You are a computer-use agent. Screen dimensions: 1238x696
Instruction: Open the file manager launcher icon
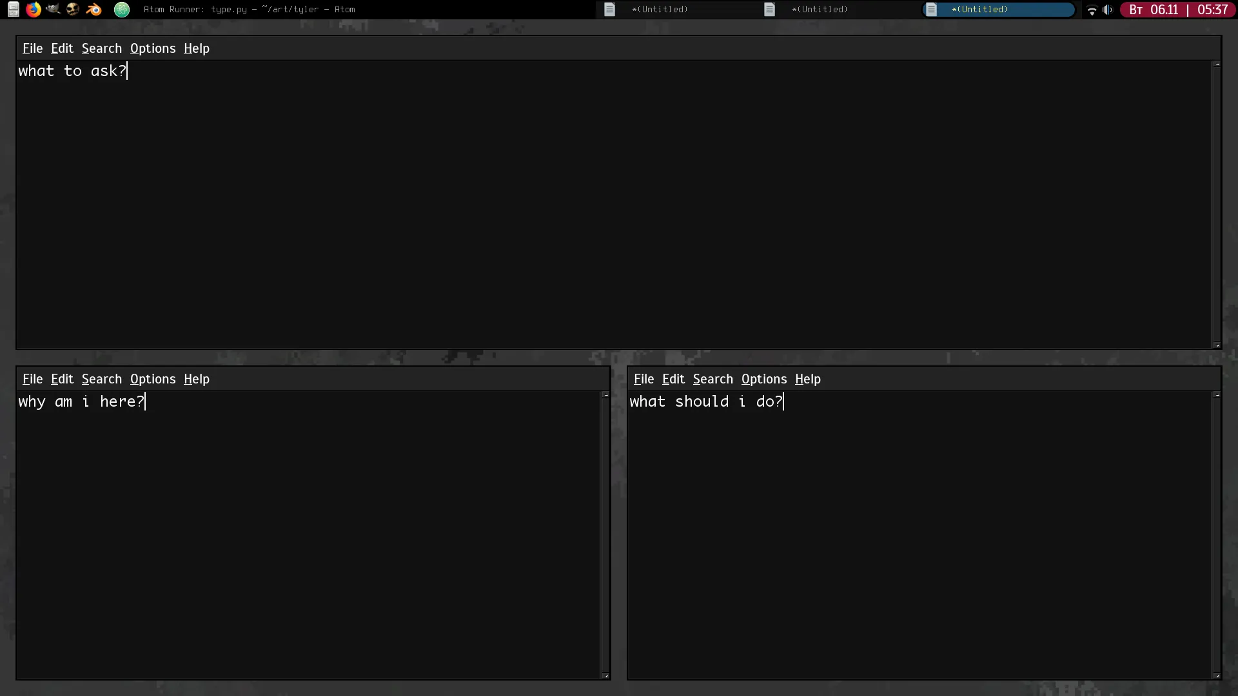(x=13, y=10)
